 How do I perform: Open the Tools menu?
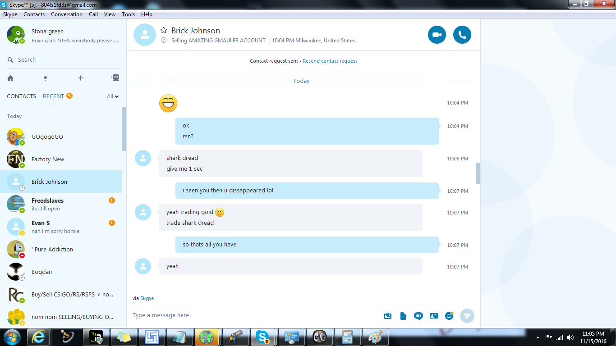pos(128,14)
